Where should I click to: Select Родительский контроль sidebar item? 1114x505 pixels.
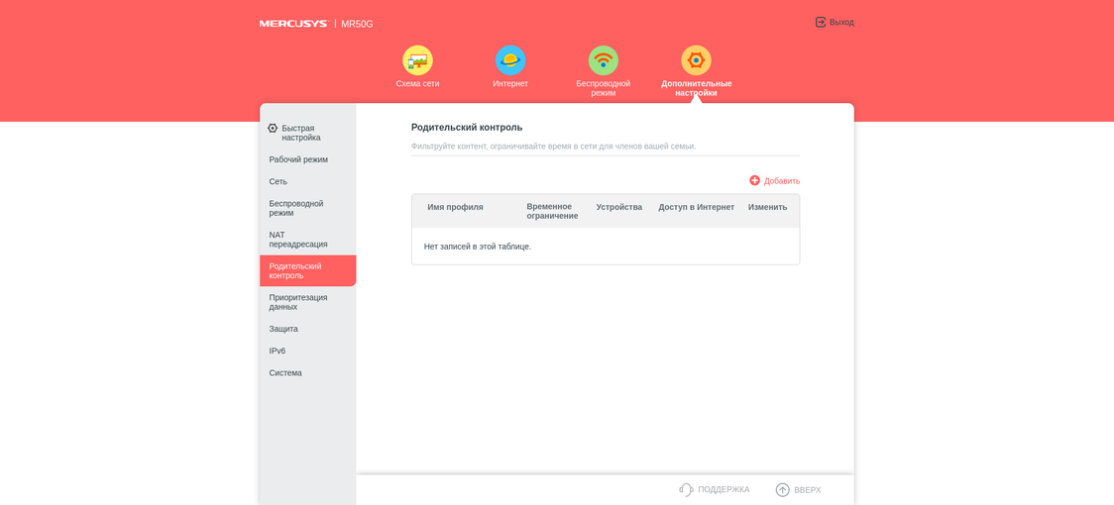coord(295,270)
